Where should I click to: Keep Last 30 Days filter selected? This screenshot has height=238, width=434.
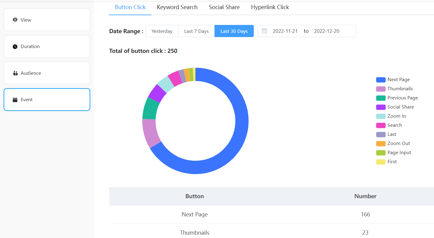coord(234,31)
